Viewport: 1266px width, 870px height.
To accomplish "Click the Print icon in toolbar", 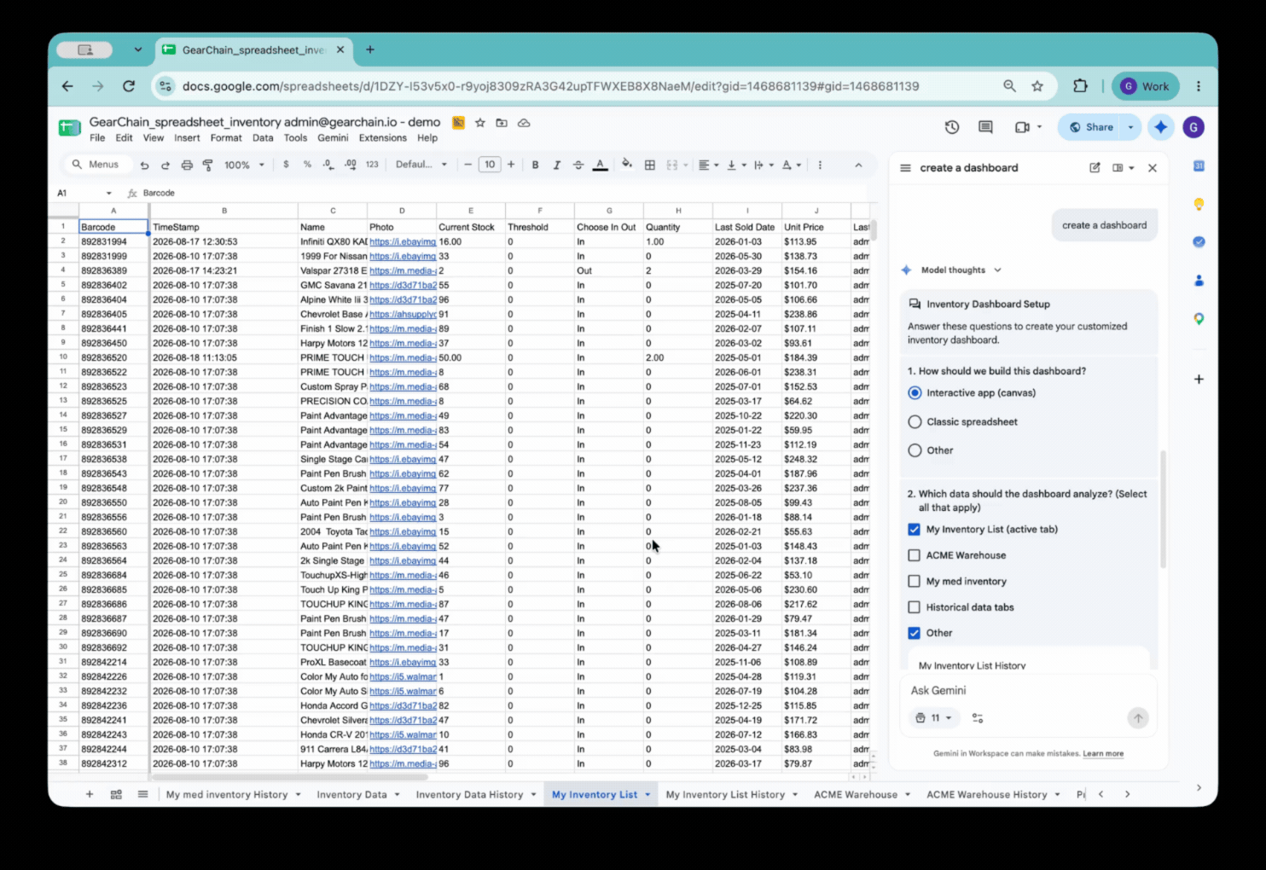I will pos(187,165).
